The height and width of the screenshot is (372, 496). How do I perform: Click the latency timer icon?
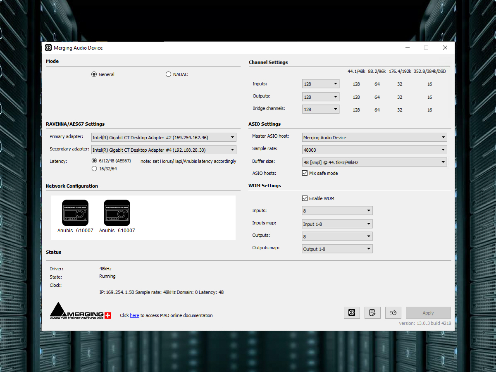[x=393, y=312]
